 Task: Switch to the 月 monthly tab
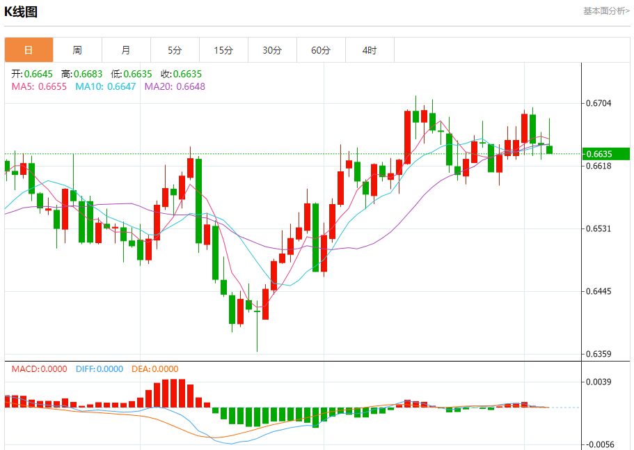tap(126, 50)
